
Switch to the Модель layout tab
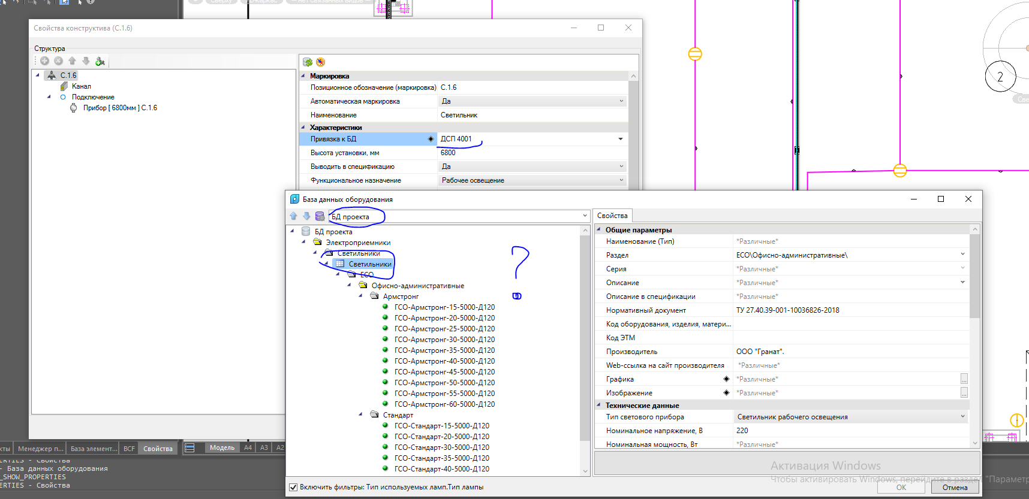(222, 447)
